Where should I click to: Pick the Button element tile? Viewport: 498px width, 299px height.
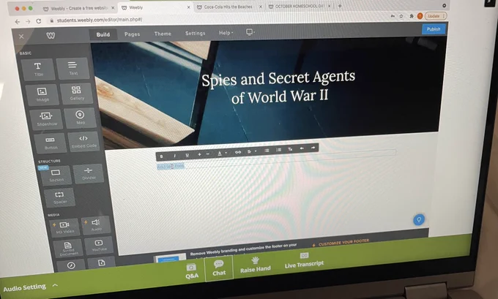(x=51, y=143)
